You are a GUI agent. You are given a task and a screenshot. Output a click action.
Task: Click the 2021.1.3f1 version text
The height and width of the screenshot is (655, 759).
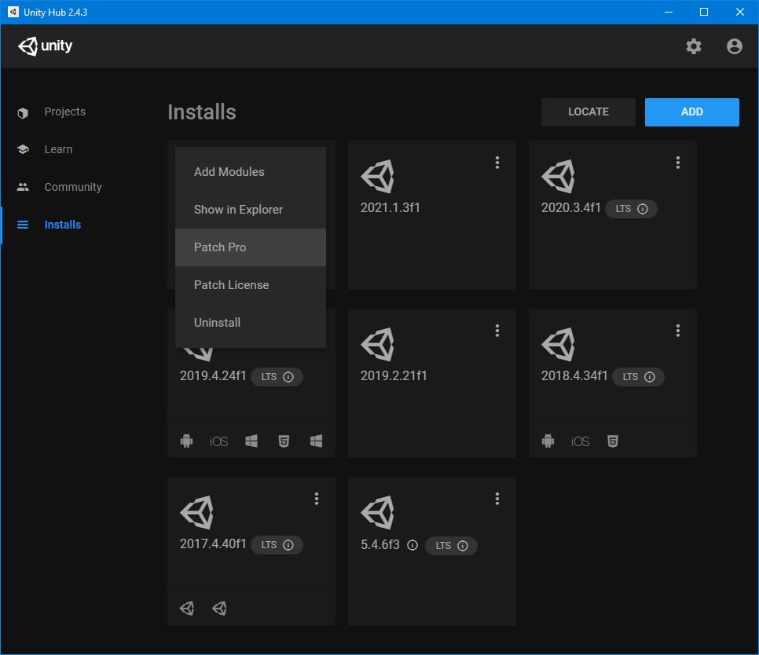pyautogui.click(x=390, y=207)
